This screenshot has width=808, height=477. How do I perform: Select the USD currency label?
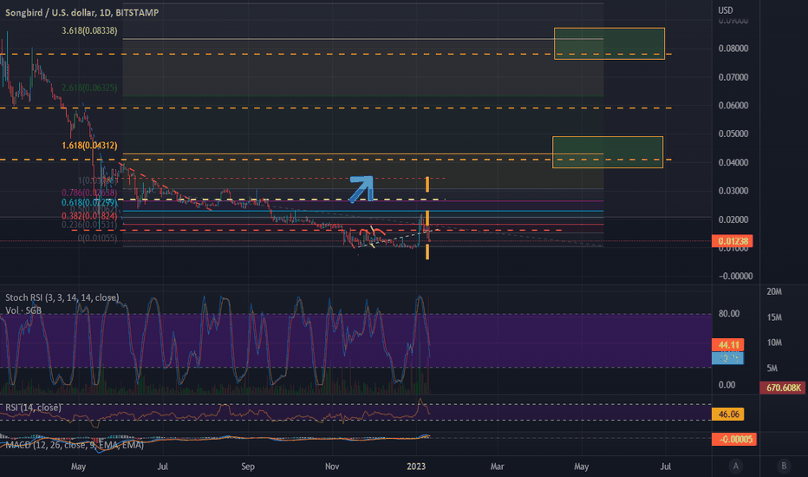(x=726, y=10)
